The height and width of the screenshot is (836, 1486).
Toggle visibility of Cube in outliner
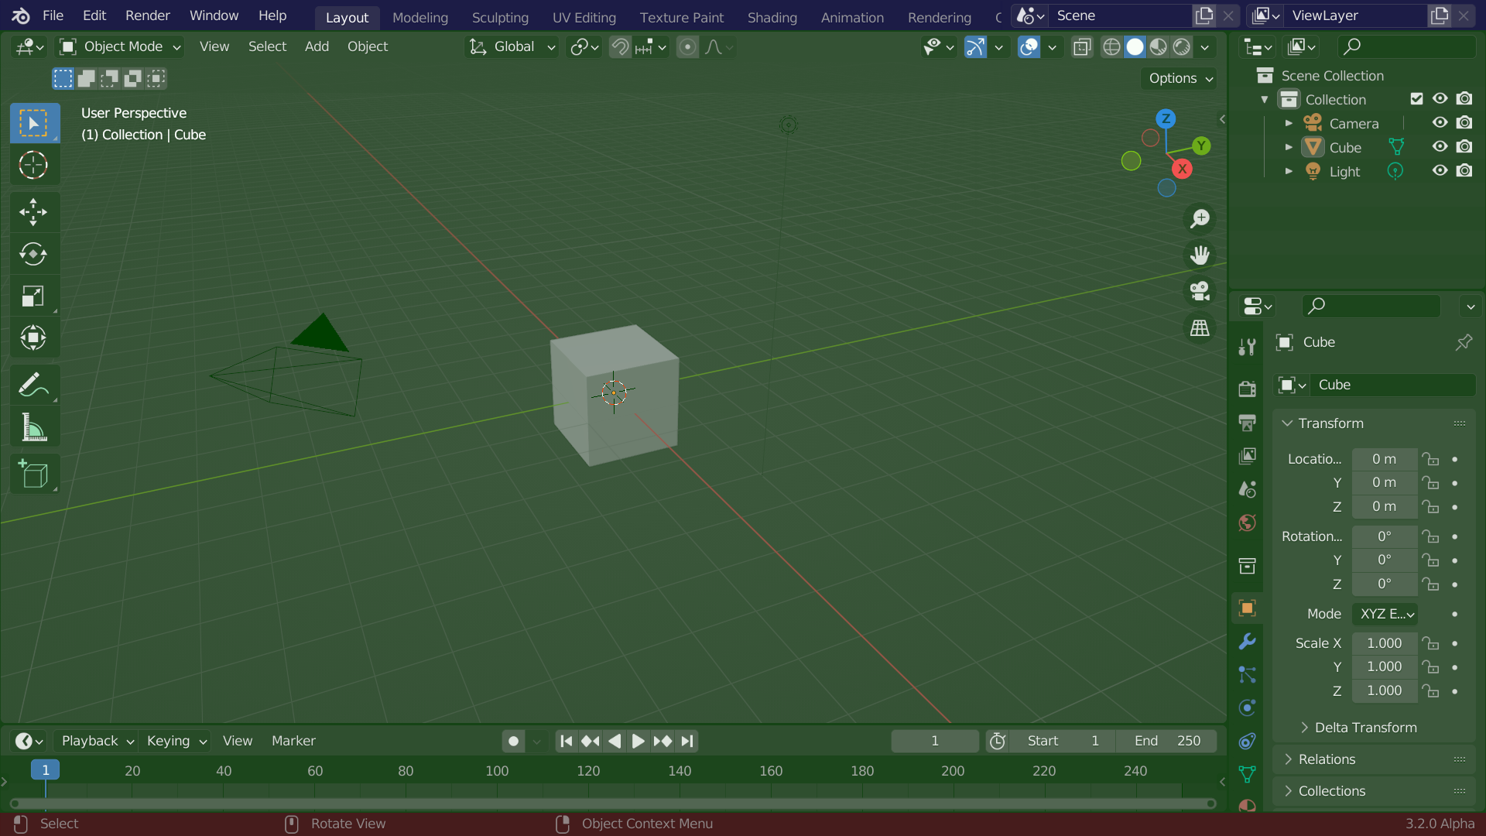pyautogui.click(x=1439, y=146)
